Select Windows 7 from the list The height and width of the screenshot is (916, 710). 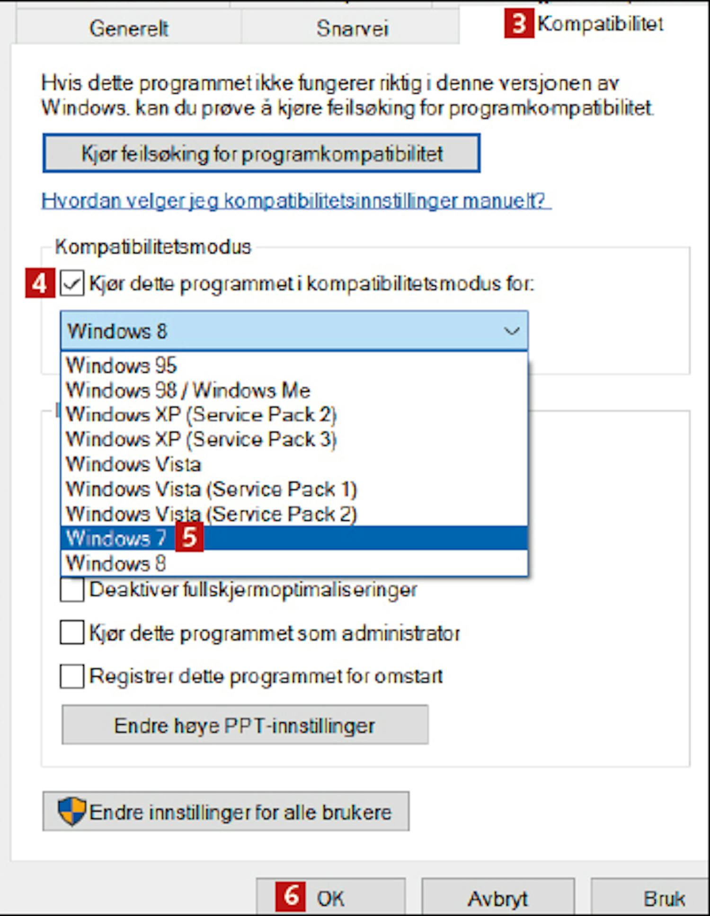[x=294, y=538]
